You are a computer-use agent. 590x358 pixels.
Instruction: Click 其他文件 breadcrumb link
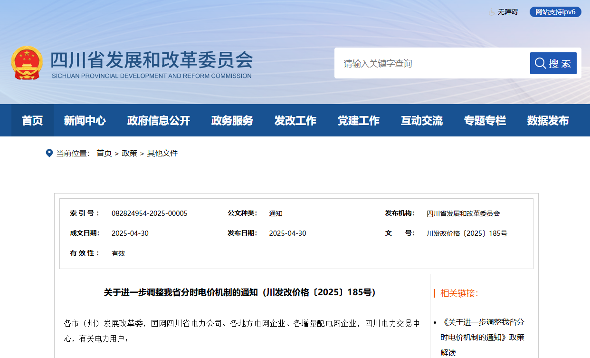click(x=162, y=153)
